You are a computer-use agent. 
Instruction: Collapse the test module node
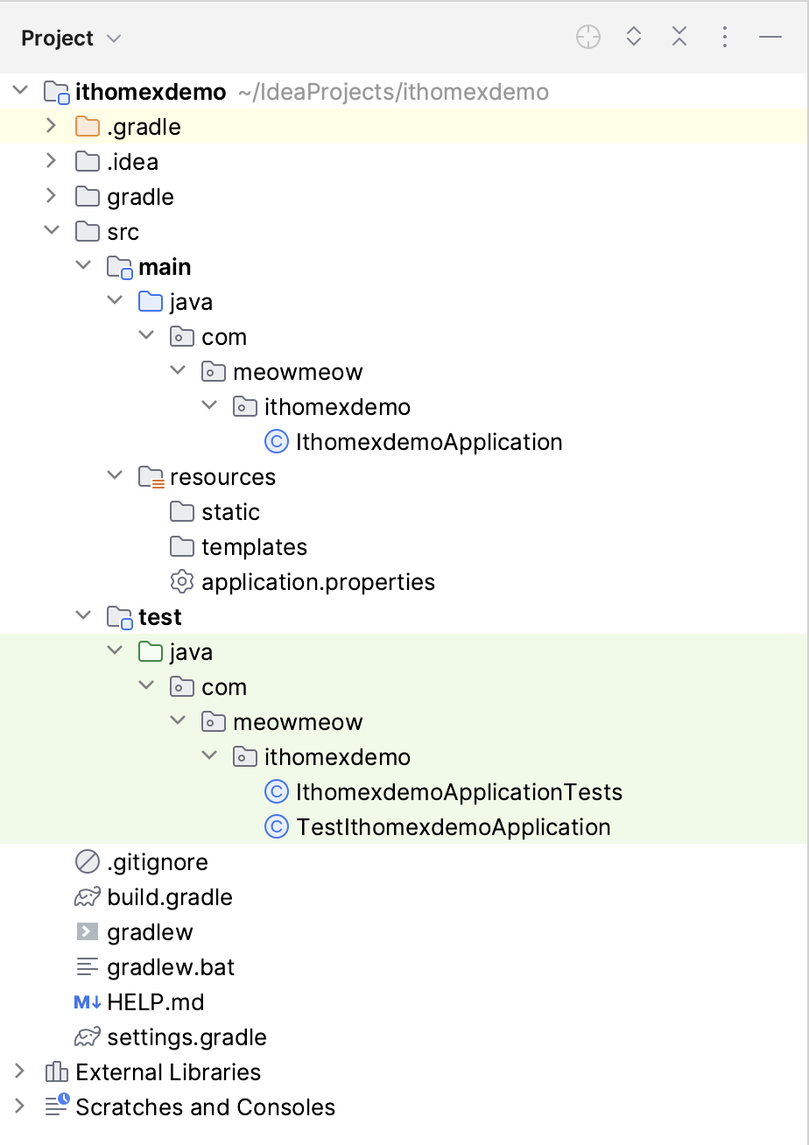[83, 617]
